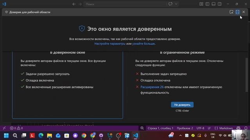The height and width of the screenshot is (140, 250).
Task: Open the volume tray icon
Action: tap(225, 136)
